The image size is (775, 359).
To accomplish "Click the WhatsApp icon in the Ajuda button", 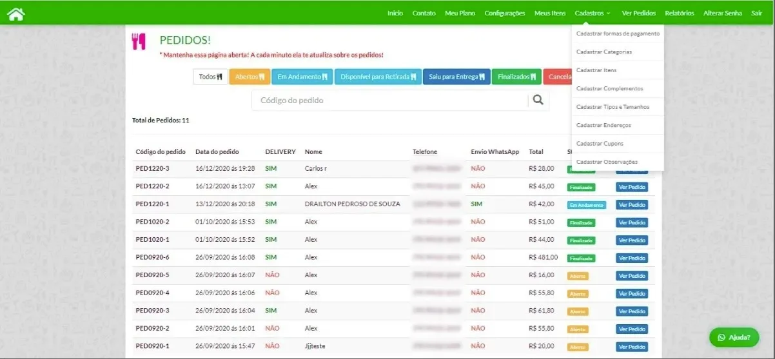I will click(721, 337).
